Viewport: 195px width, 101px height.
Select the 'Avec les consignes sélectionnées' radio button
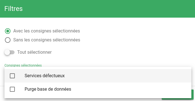click(8, 31)
